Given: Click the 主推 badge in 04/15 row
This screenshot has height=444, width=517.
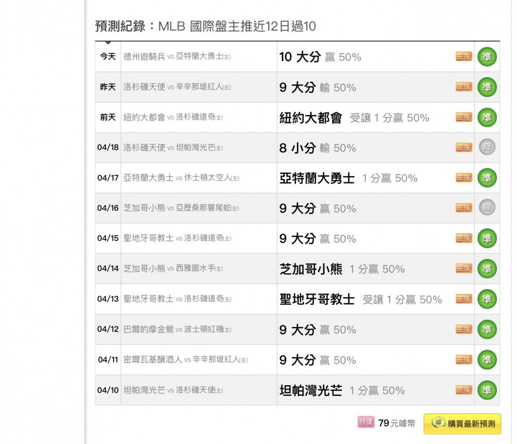Looking at the screenshot, I should pos(464,238).
